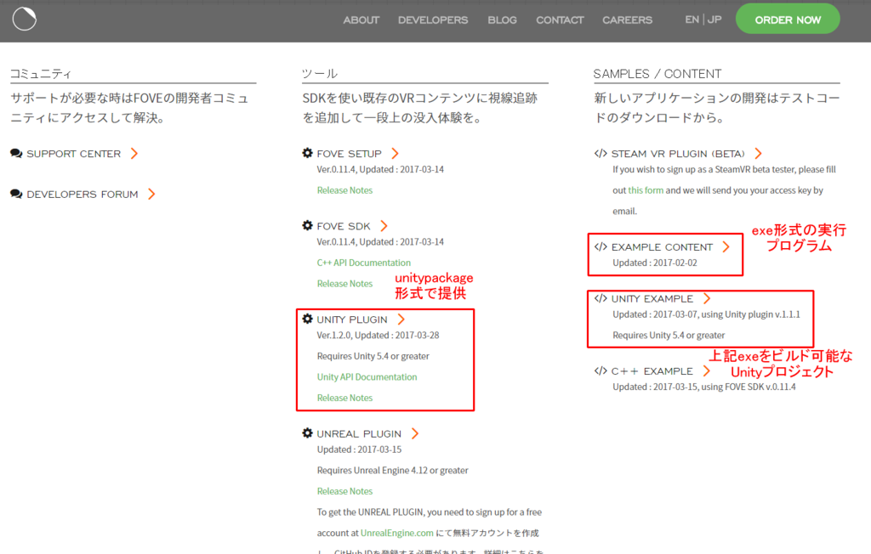
Task: Switch language to JP
Action: [714, 20]
